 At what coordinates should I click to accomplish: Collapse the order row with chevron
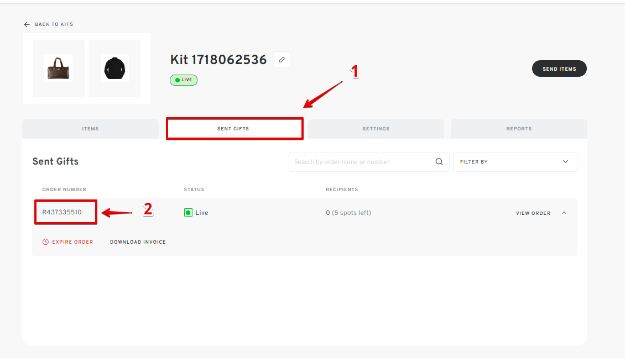[564, 213]
